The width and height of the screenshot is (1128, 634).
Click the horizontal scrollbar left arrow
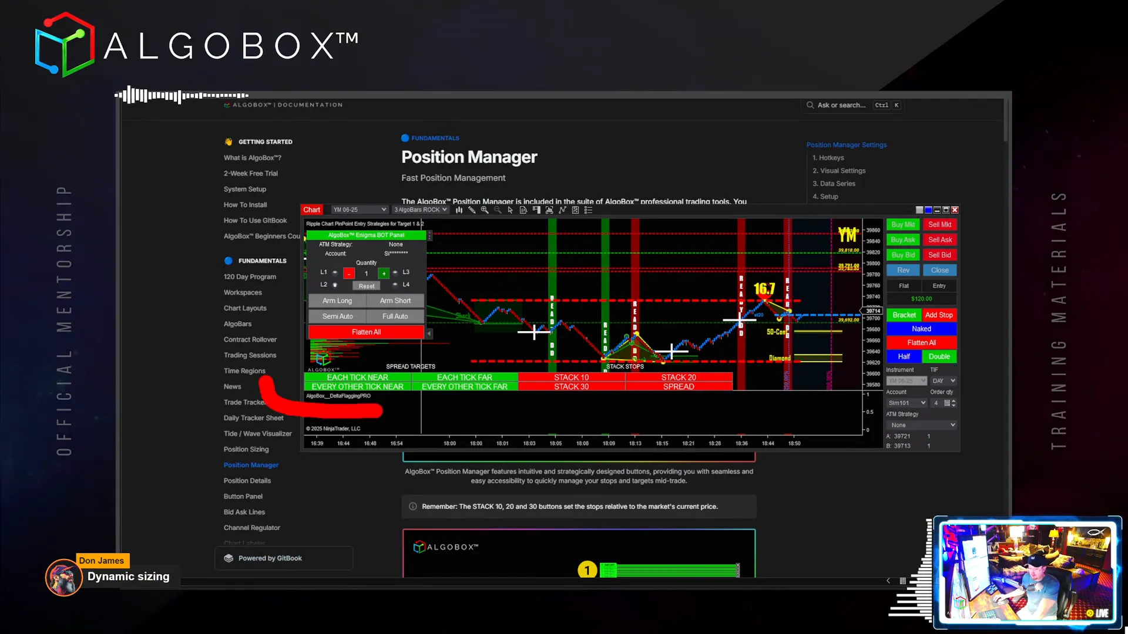888,581
